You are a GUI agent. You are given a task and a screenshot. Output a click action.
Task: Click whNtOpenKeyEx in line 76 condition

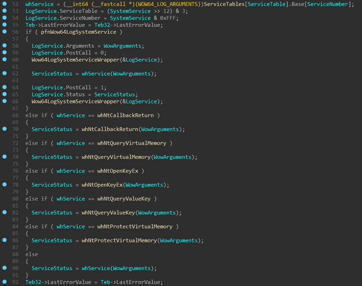tap(118, 171)
